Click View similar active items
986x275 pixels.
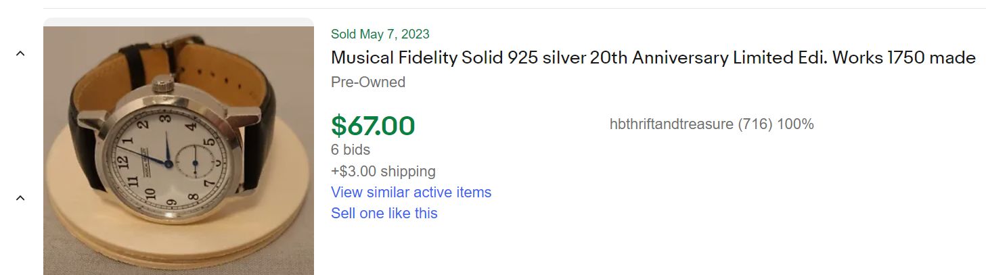tap(411, 192)
